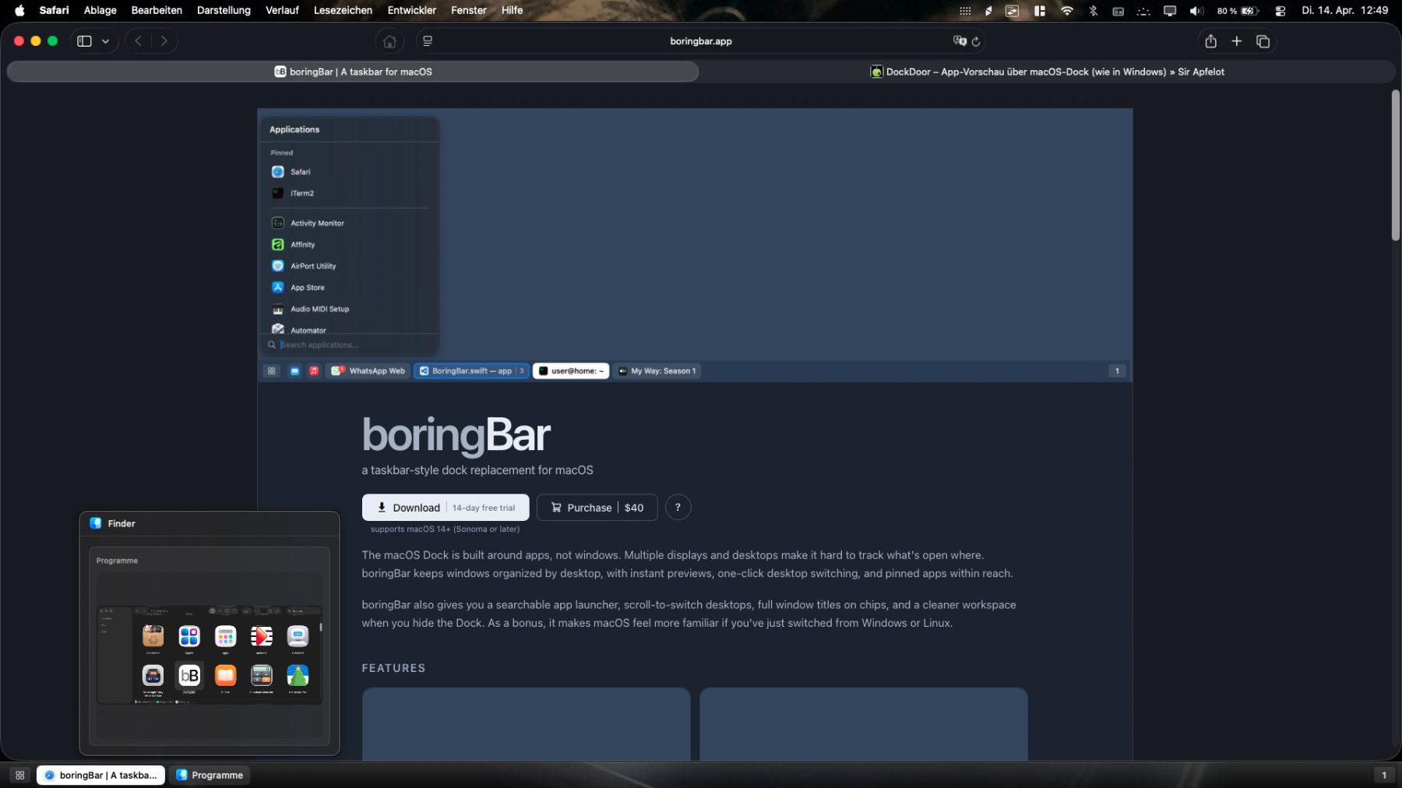1402x788 pixels.
Task: Expand the sidebar tab group dropdown arrow
Action: [x=105, y=41]
